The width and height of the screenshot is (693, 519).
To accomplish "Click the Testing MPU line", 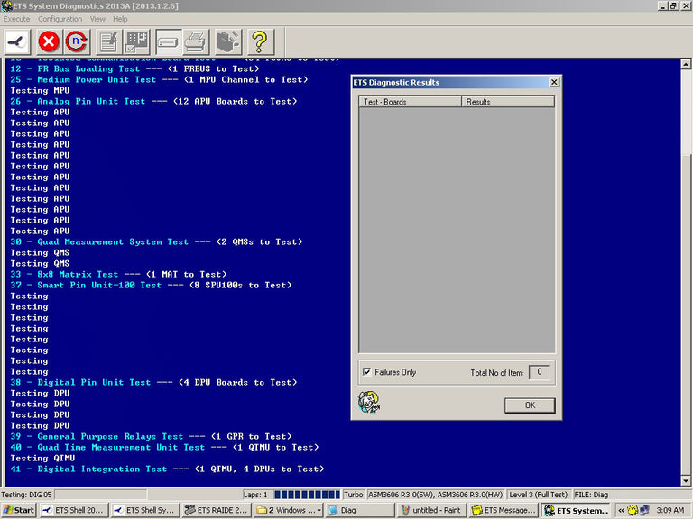I will [x=41, y=90].
